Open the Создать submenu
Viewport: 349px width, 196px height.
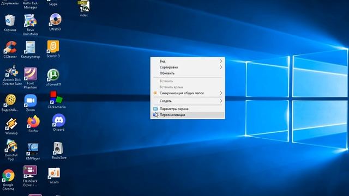pos(188,101)
